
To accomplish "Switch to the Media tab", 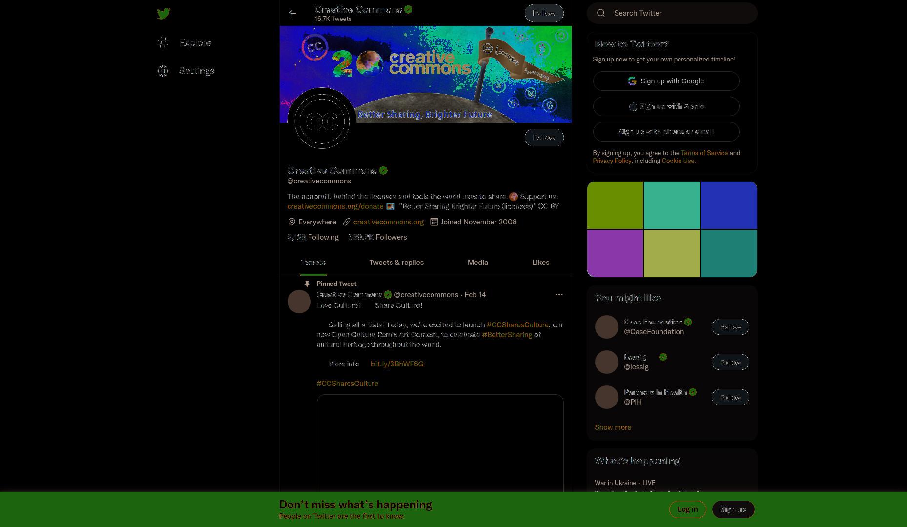I will pyautogui.click(x=478, y=263).
